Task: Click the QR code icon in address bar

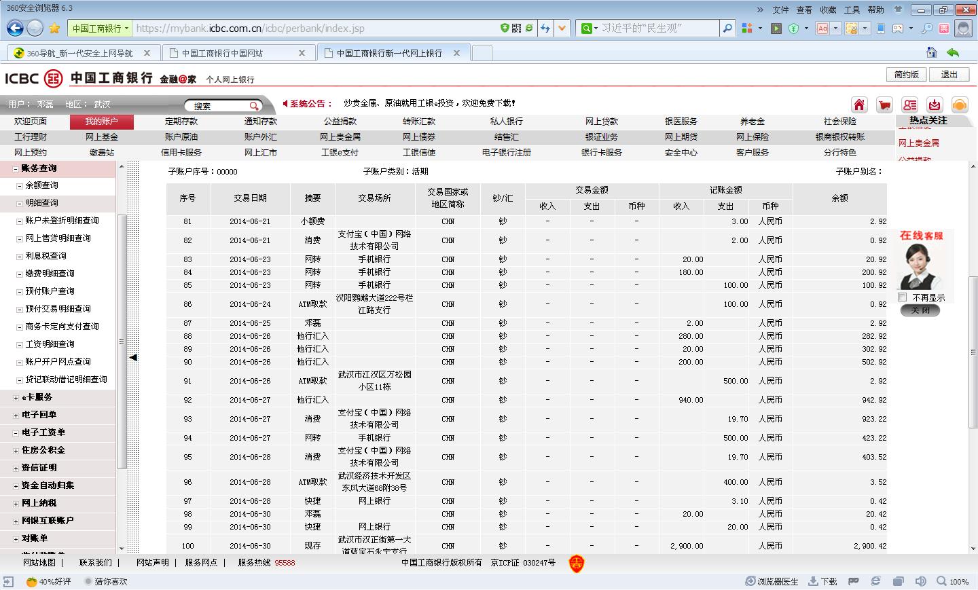Action: click(517, 28)
